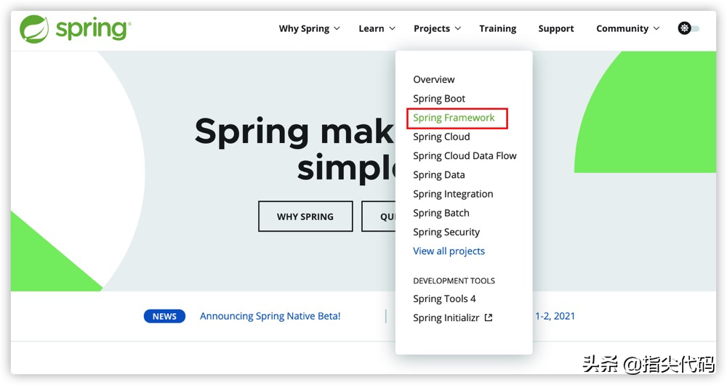Click the partially hidden QUICKSTART button
This screenshot has width=727, height=385.
tap(378, 216)
